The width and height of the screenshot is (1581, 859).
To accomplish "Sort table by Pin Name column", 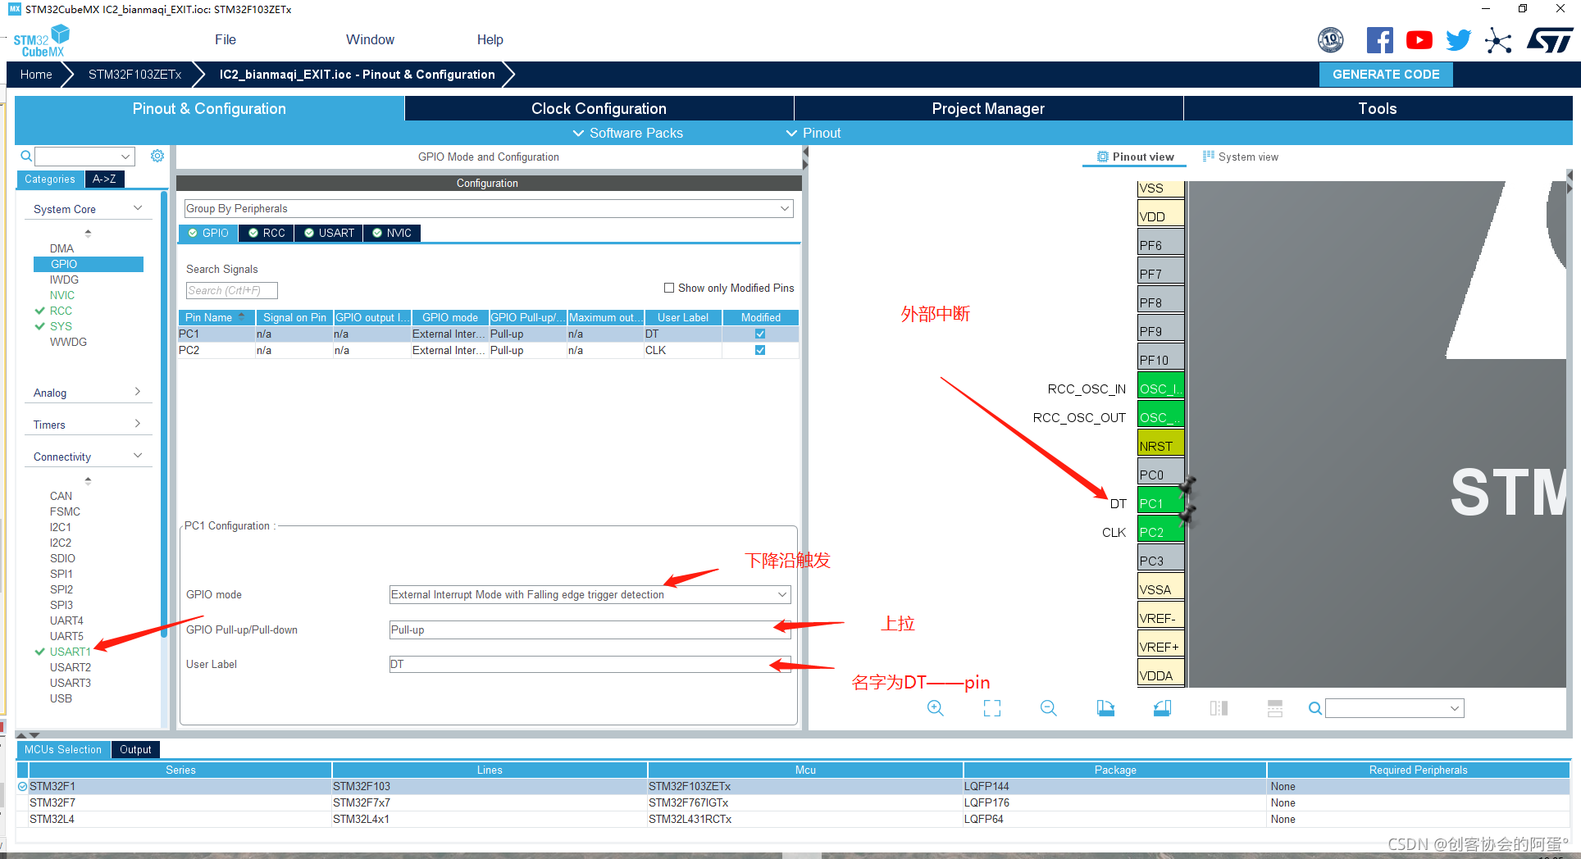I will [216, 317].
